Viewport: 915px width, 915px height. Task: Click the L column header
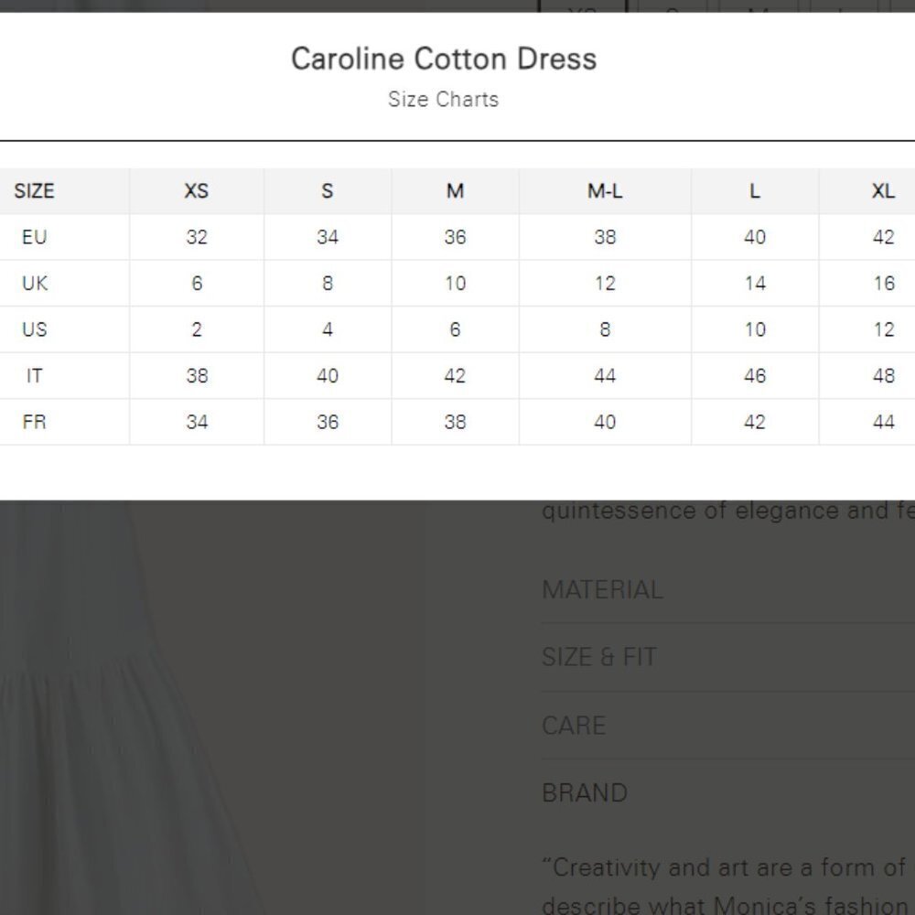click(755, 191)
